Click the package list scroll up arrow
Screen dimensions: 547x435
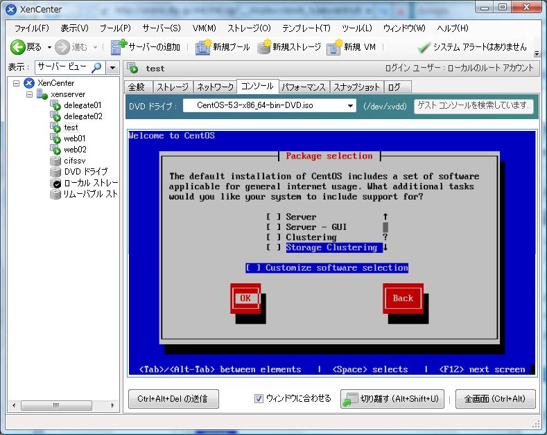pyautogui.click(x=385, y=217)
